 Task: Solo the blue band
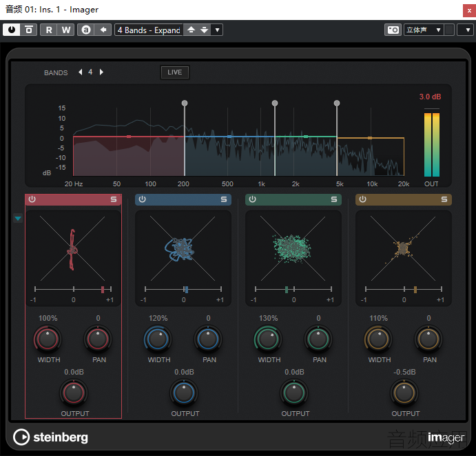(224, 199)
